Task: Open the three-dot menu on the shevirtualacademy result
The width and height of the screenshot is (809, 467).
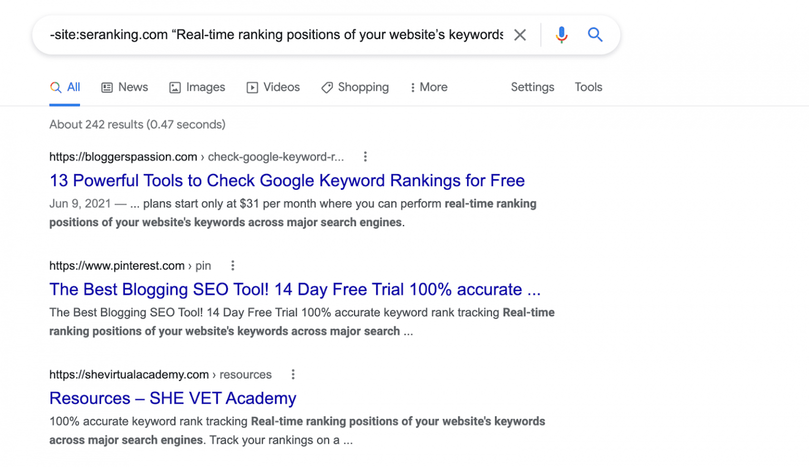Action: [293, 374]
